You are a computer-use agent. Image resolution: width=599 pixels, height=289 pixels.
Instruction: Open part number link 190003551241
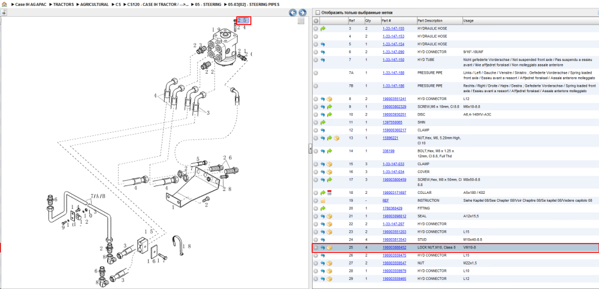point(394,99)
